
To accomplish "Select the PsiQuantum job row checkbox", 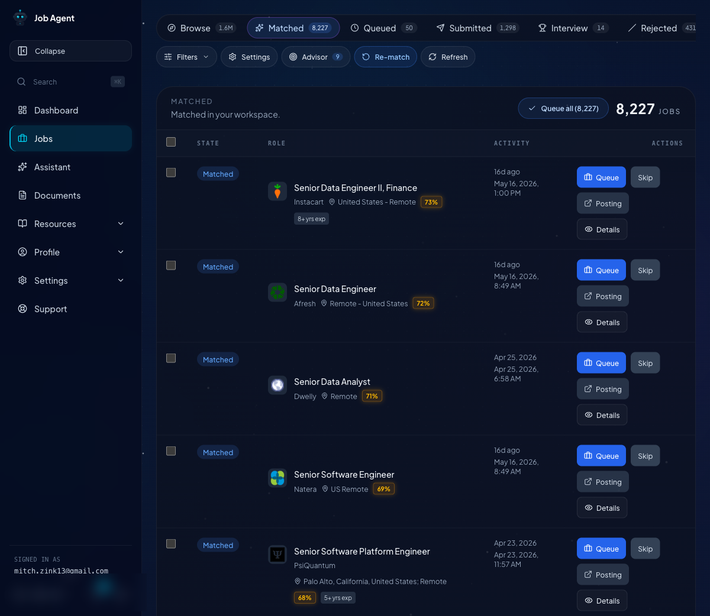I will (x=171, y=544).
